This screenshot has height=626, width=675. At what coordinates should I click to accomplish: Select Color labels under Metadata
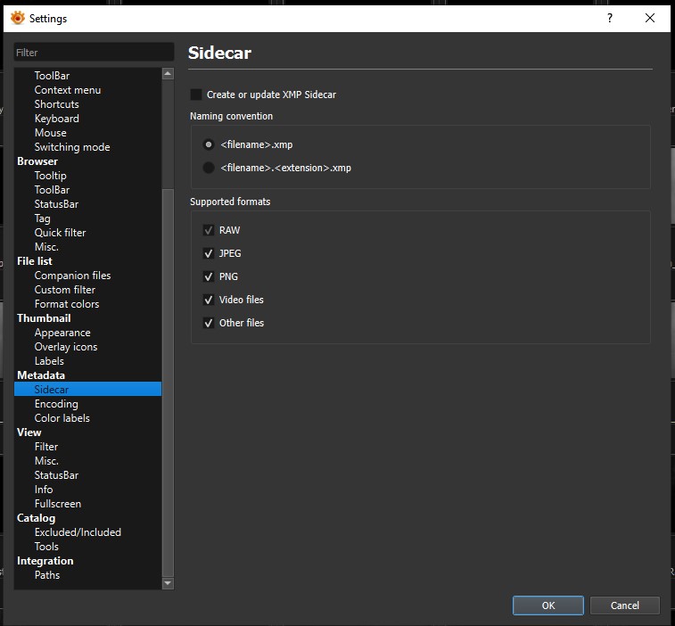[x=62, y=418]
